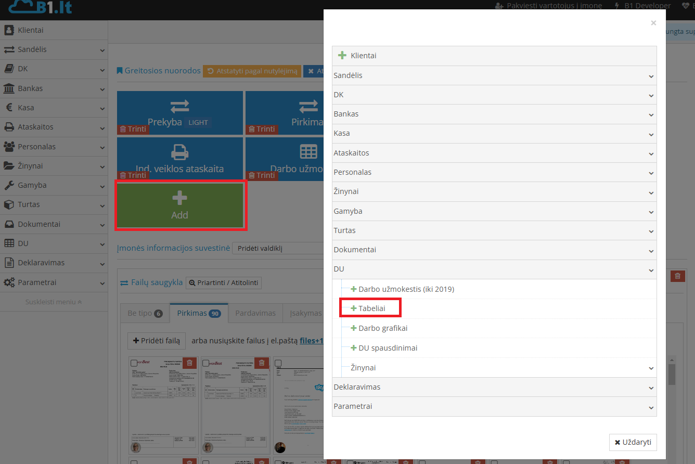
Task: Click the file list vertical scrollbar
Action: 672,375
